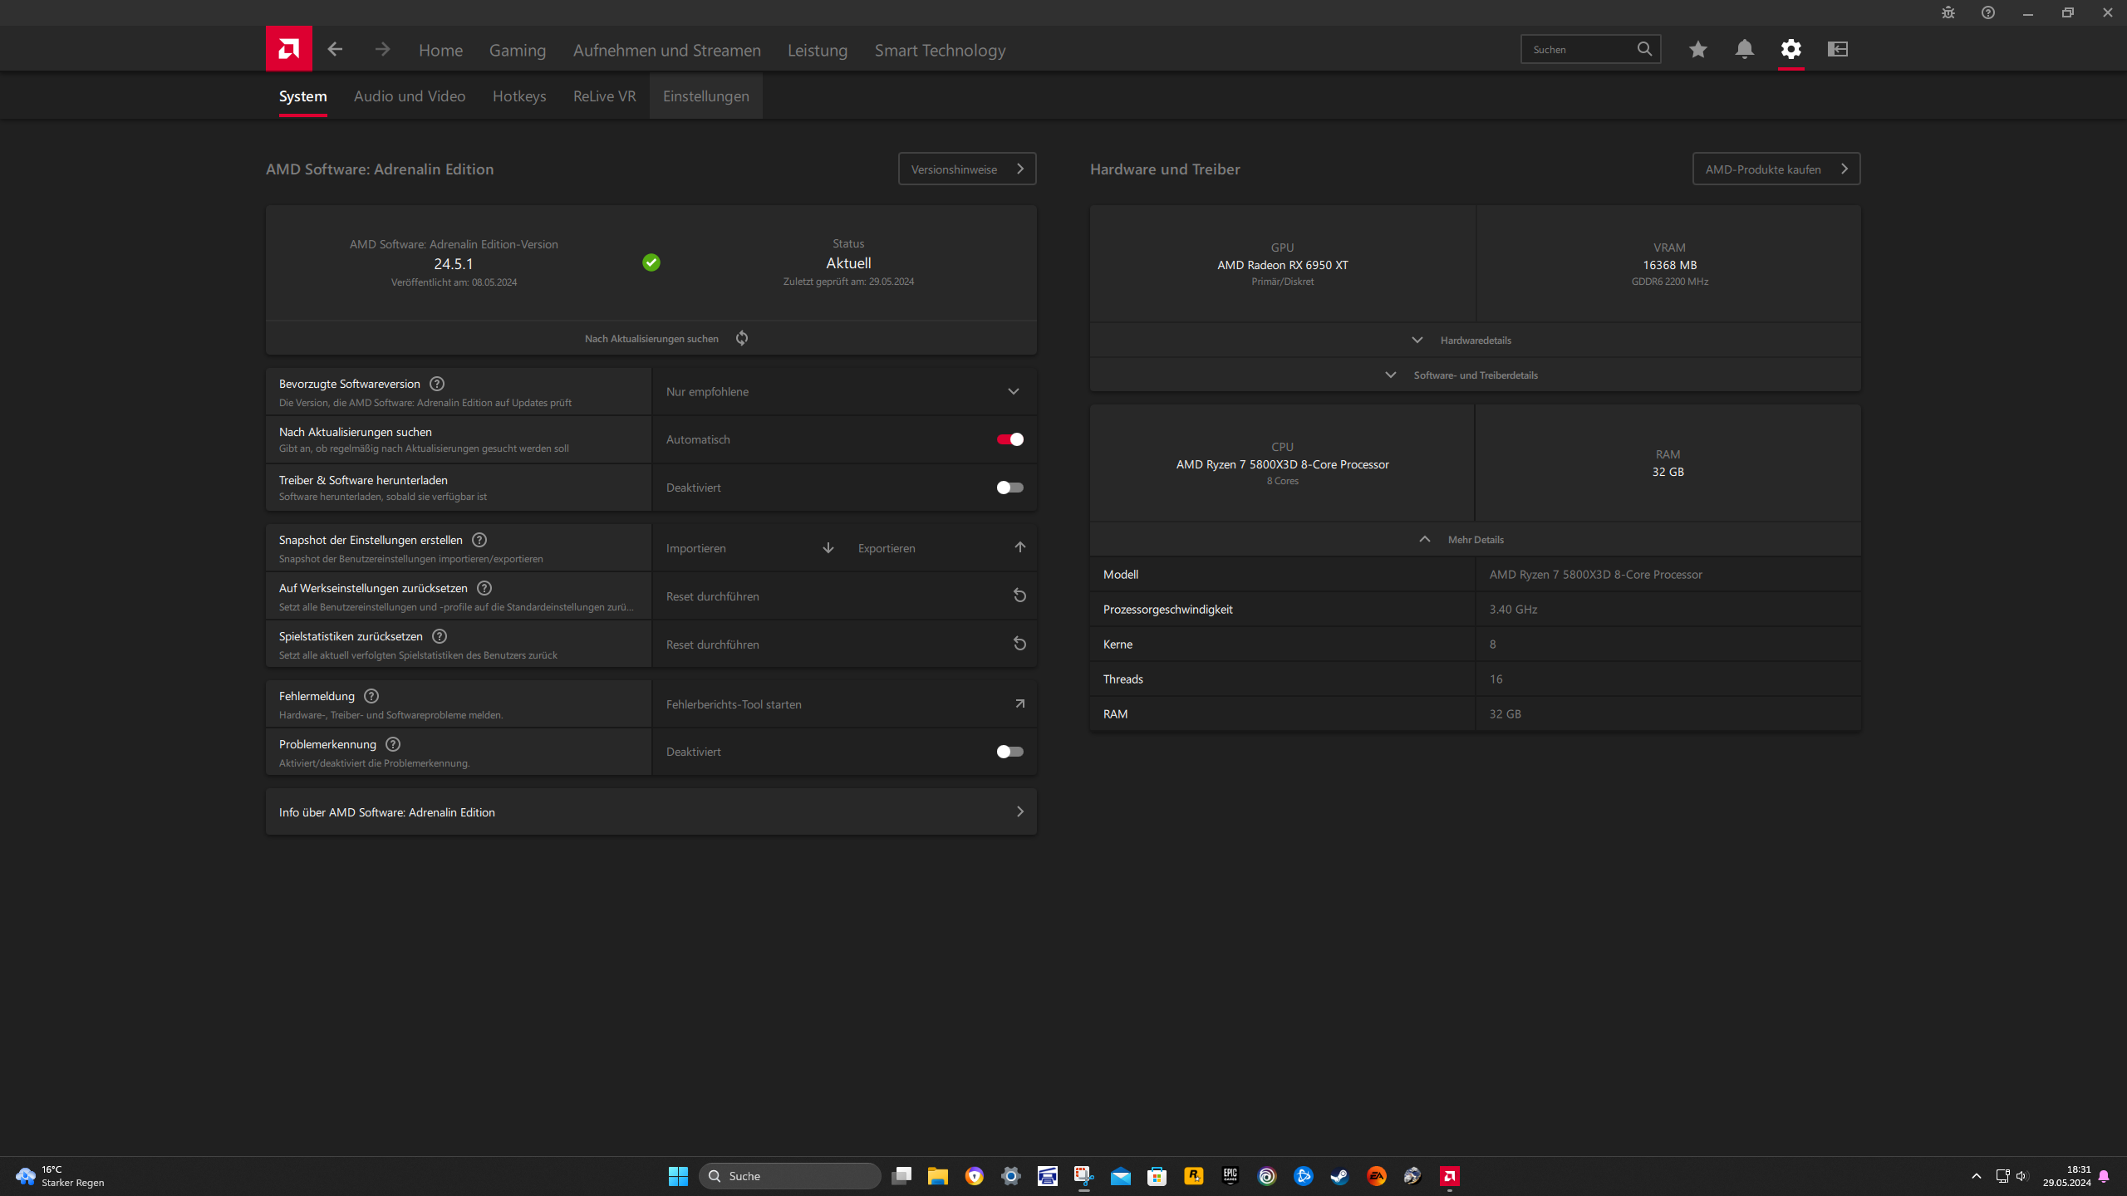2127x1196 pixels.
Task: Click the back navigation arrow
Action: [x=335, y=50]
